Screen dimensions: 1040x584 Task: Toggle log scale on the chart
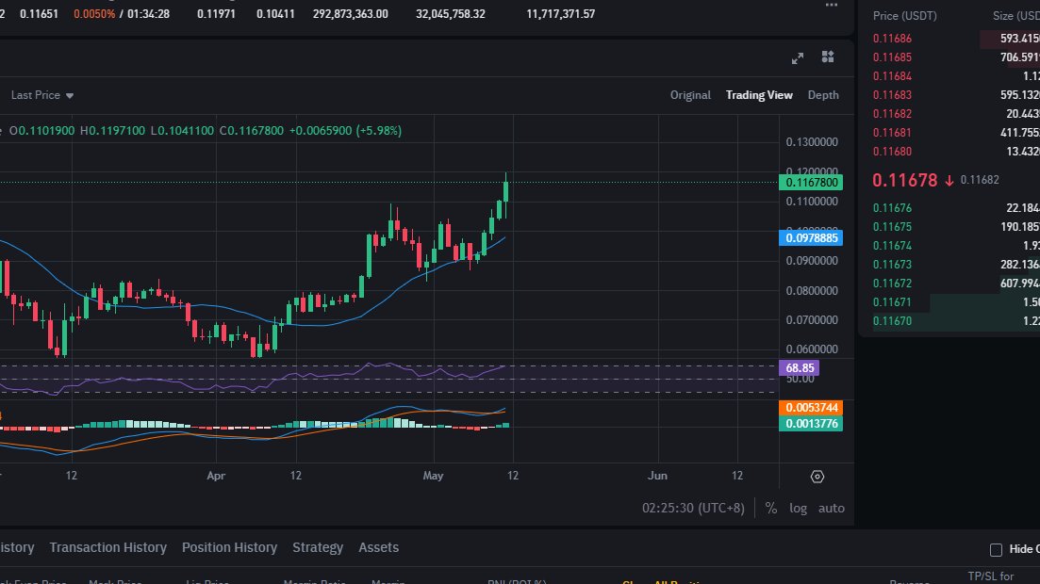coord(798,509)
